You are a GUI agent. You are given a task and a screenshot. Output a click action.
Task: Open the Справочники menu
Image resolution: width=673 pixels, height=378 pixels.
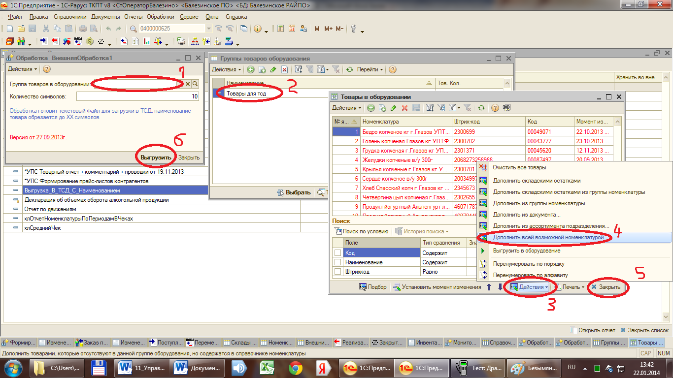pyautogui.click(x=70, y=16)
